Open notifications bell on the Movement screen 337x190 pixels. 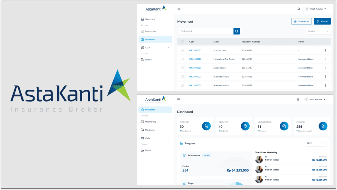(x=299, y=9)
